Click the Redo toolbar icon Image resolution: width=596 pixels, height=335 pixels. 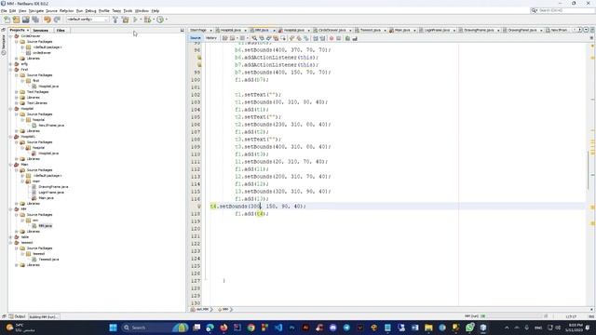(57, 20)
